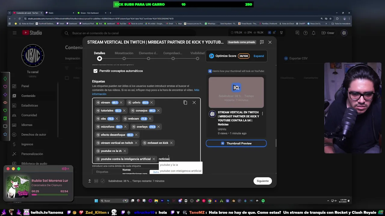The width and height of the screenshot is (385, 216).
Task: Clear all tags with the X icon
Action: (194, 103)
